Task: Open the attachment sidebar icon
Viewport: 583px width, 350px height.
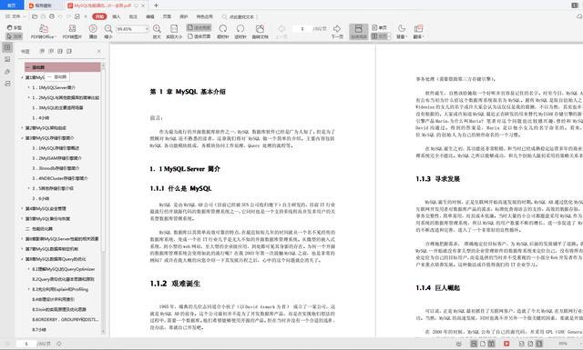Action: (7, 72)
